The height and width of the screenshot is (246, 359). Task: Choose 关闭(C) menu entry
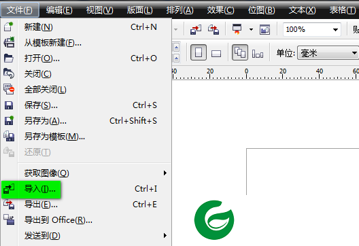86,73
